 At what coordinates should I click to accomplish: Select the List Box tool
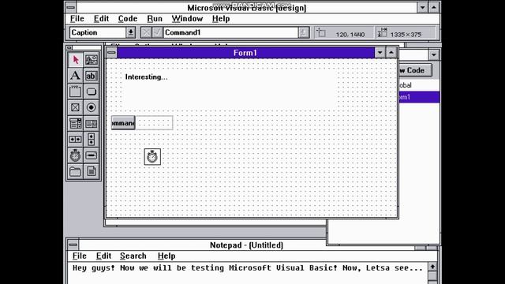click(92, 123)
